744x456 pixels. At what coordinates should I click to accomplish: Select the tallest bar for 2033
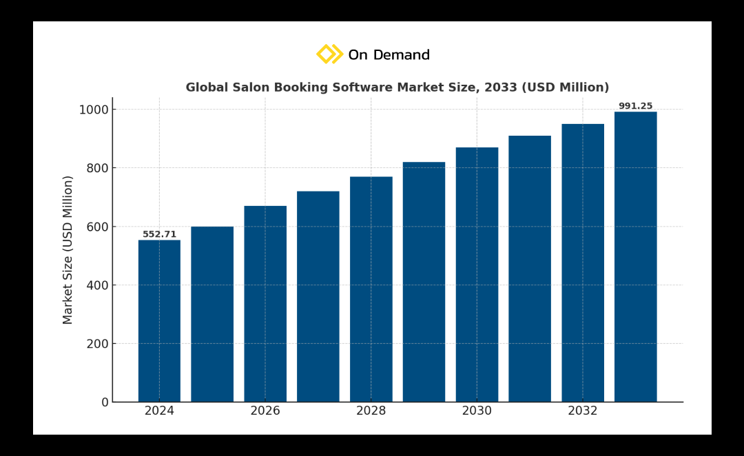635,256
